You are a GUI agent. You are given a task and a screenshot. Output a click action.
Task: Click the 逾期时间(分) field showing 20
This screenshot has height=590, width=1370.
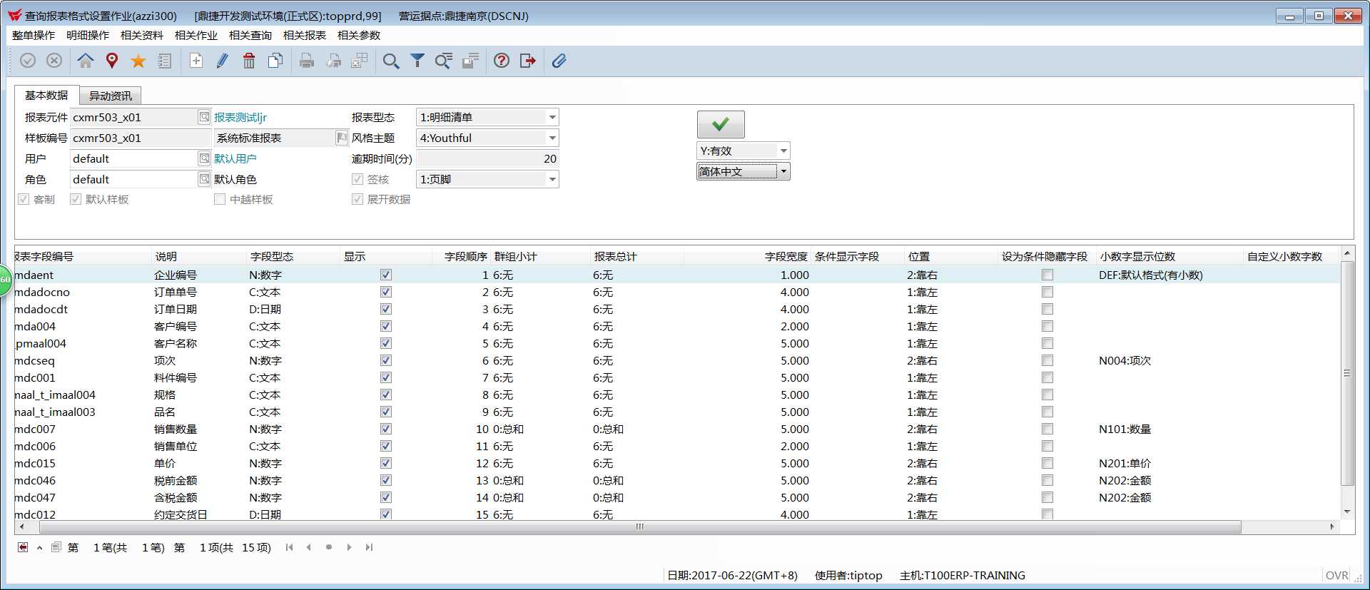[x=487, y=158]
